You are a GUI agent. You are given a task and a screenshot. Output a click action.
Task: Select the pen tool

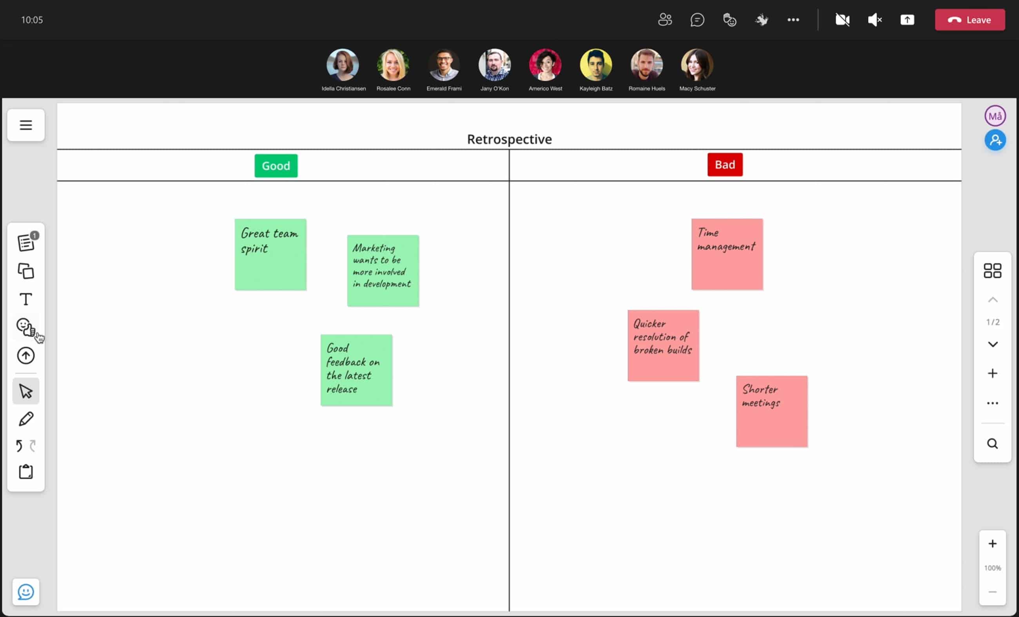pos(25,419)
